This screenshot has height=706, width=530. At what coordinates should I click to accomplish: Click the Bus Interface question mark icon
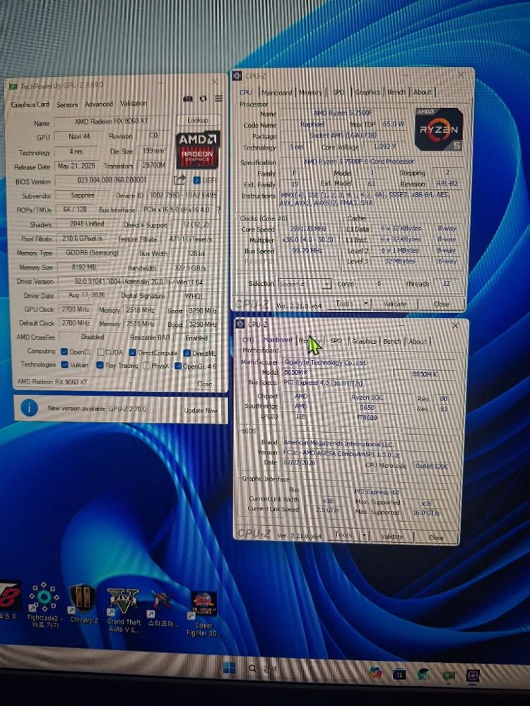tap(218, 210)
